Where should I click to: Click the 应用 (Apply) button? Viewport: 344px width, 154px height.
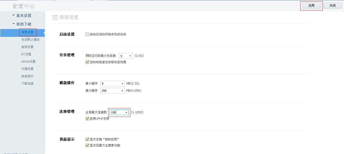(x=311, y=6)
